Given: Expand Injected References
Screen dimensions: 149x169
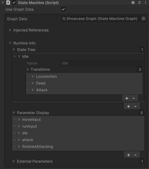Looking at the screenshot, I should 10,30.
